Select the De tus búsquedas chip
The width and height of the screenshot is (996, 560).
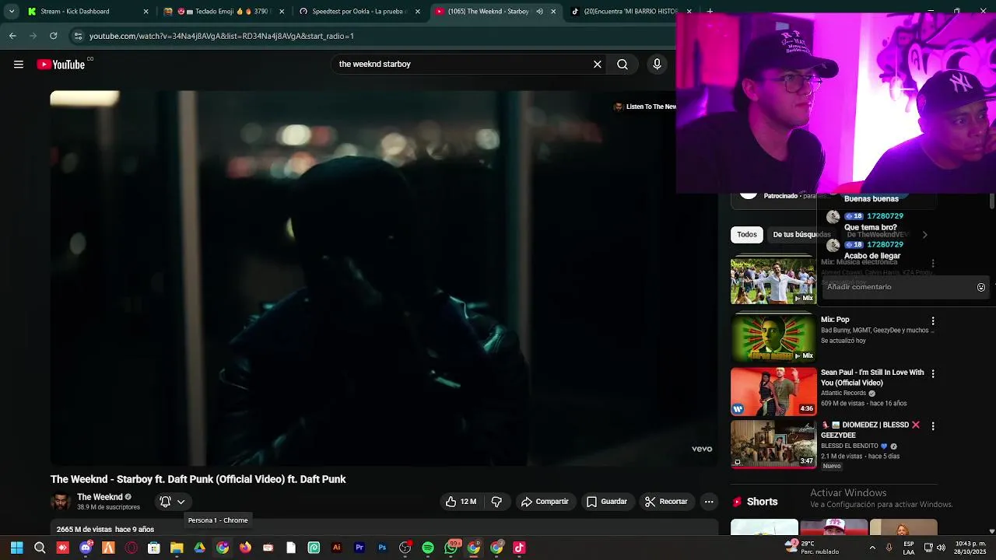click(801, 235)
